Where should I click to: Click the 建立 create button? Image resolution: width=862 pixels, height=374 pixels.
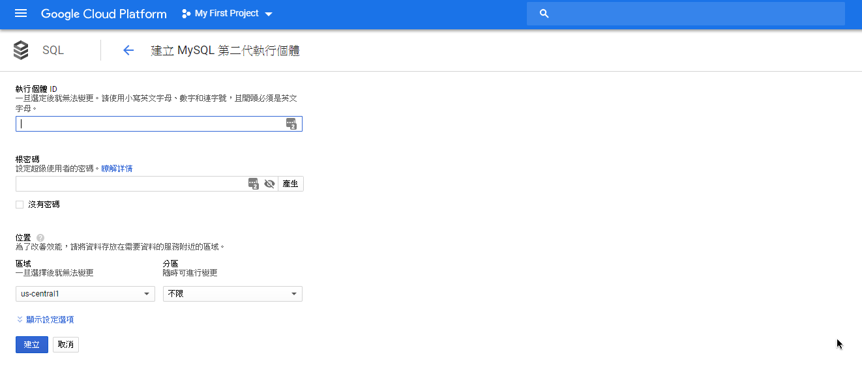click(x=32, y=345)
